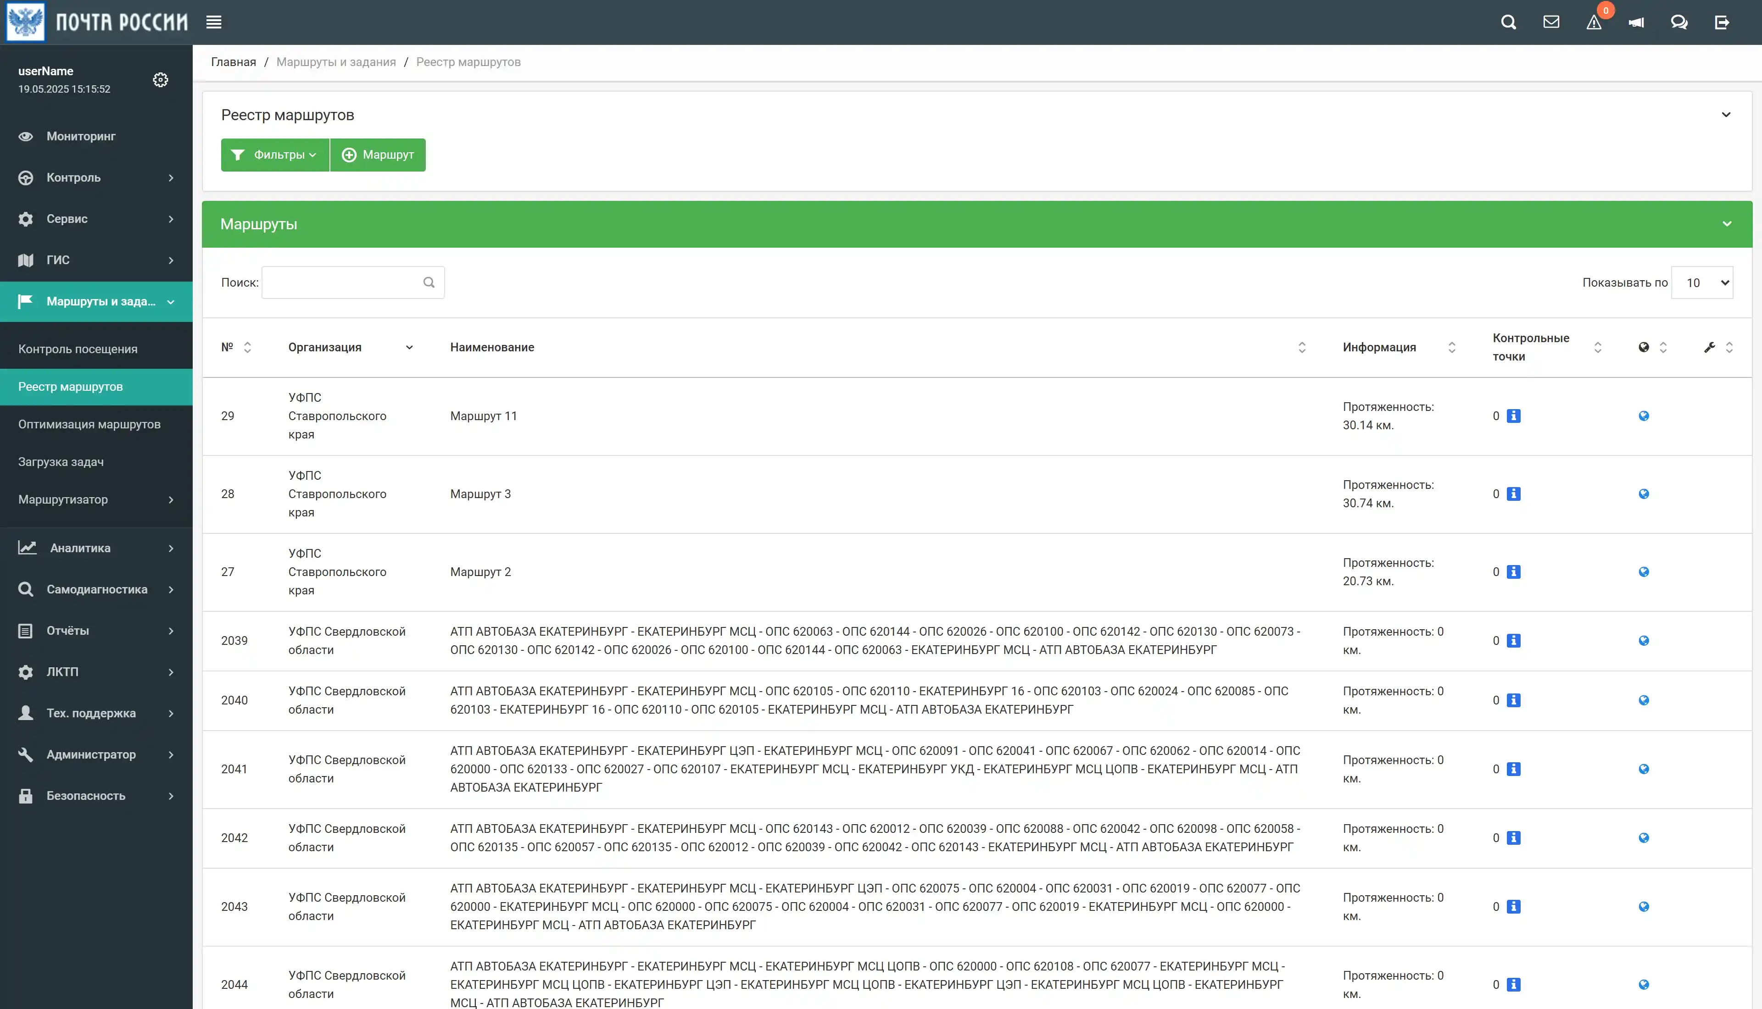
Task: Click the Pochta Rossii eagle logo
Action: click(26, 22)
